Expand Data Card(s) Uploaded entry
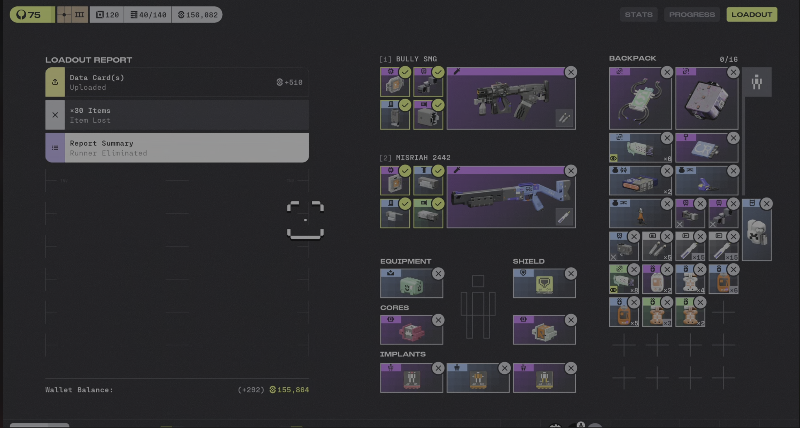The image size is (800, 428). (x=186, y=82)
